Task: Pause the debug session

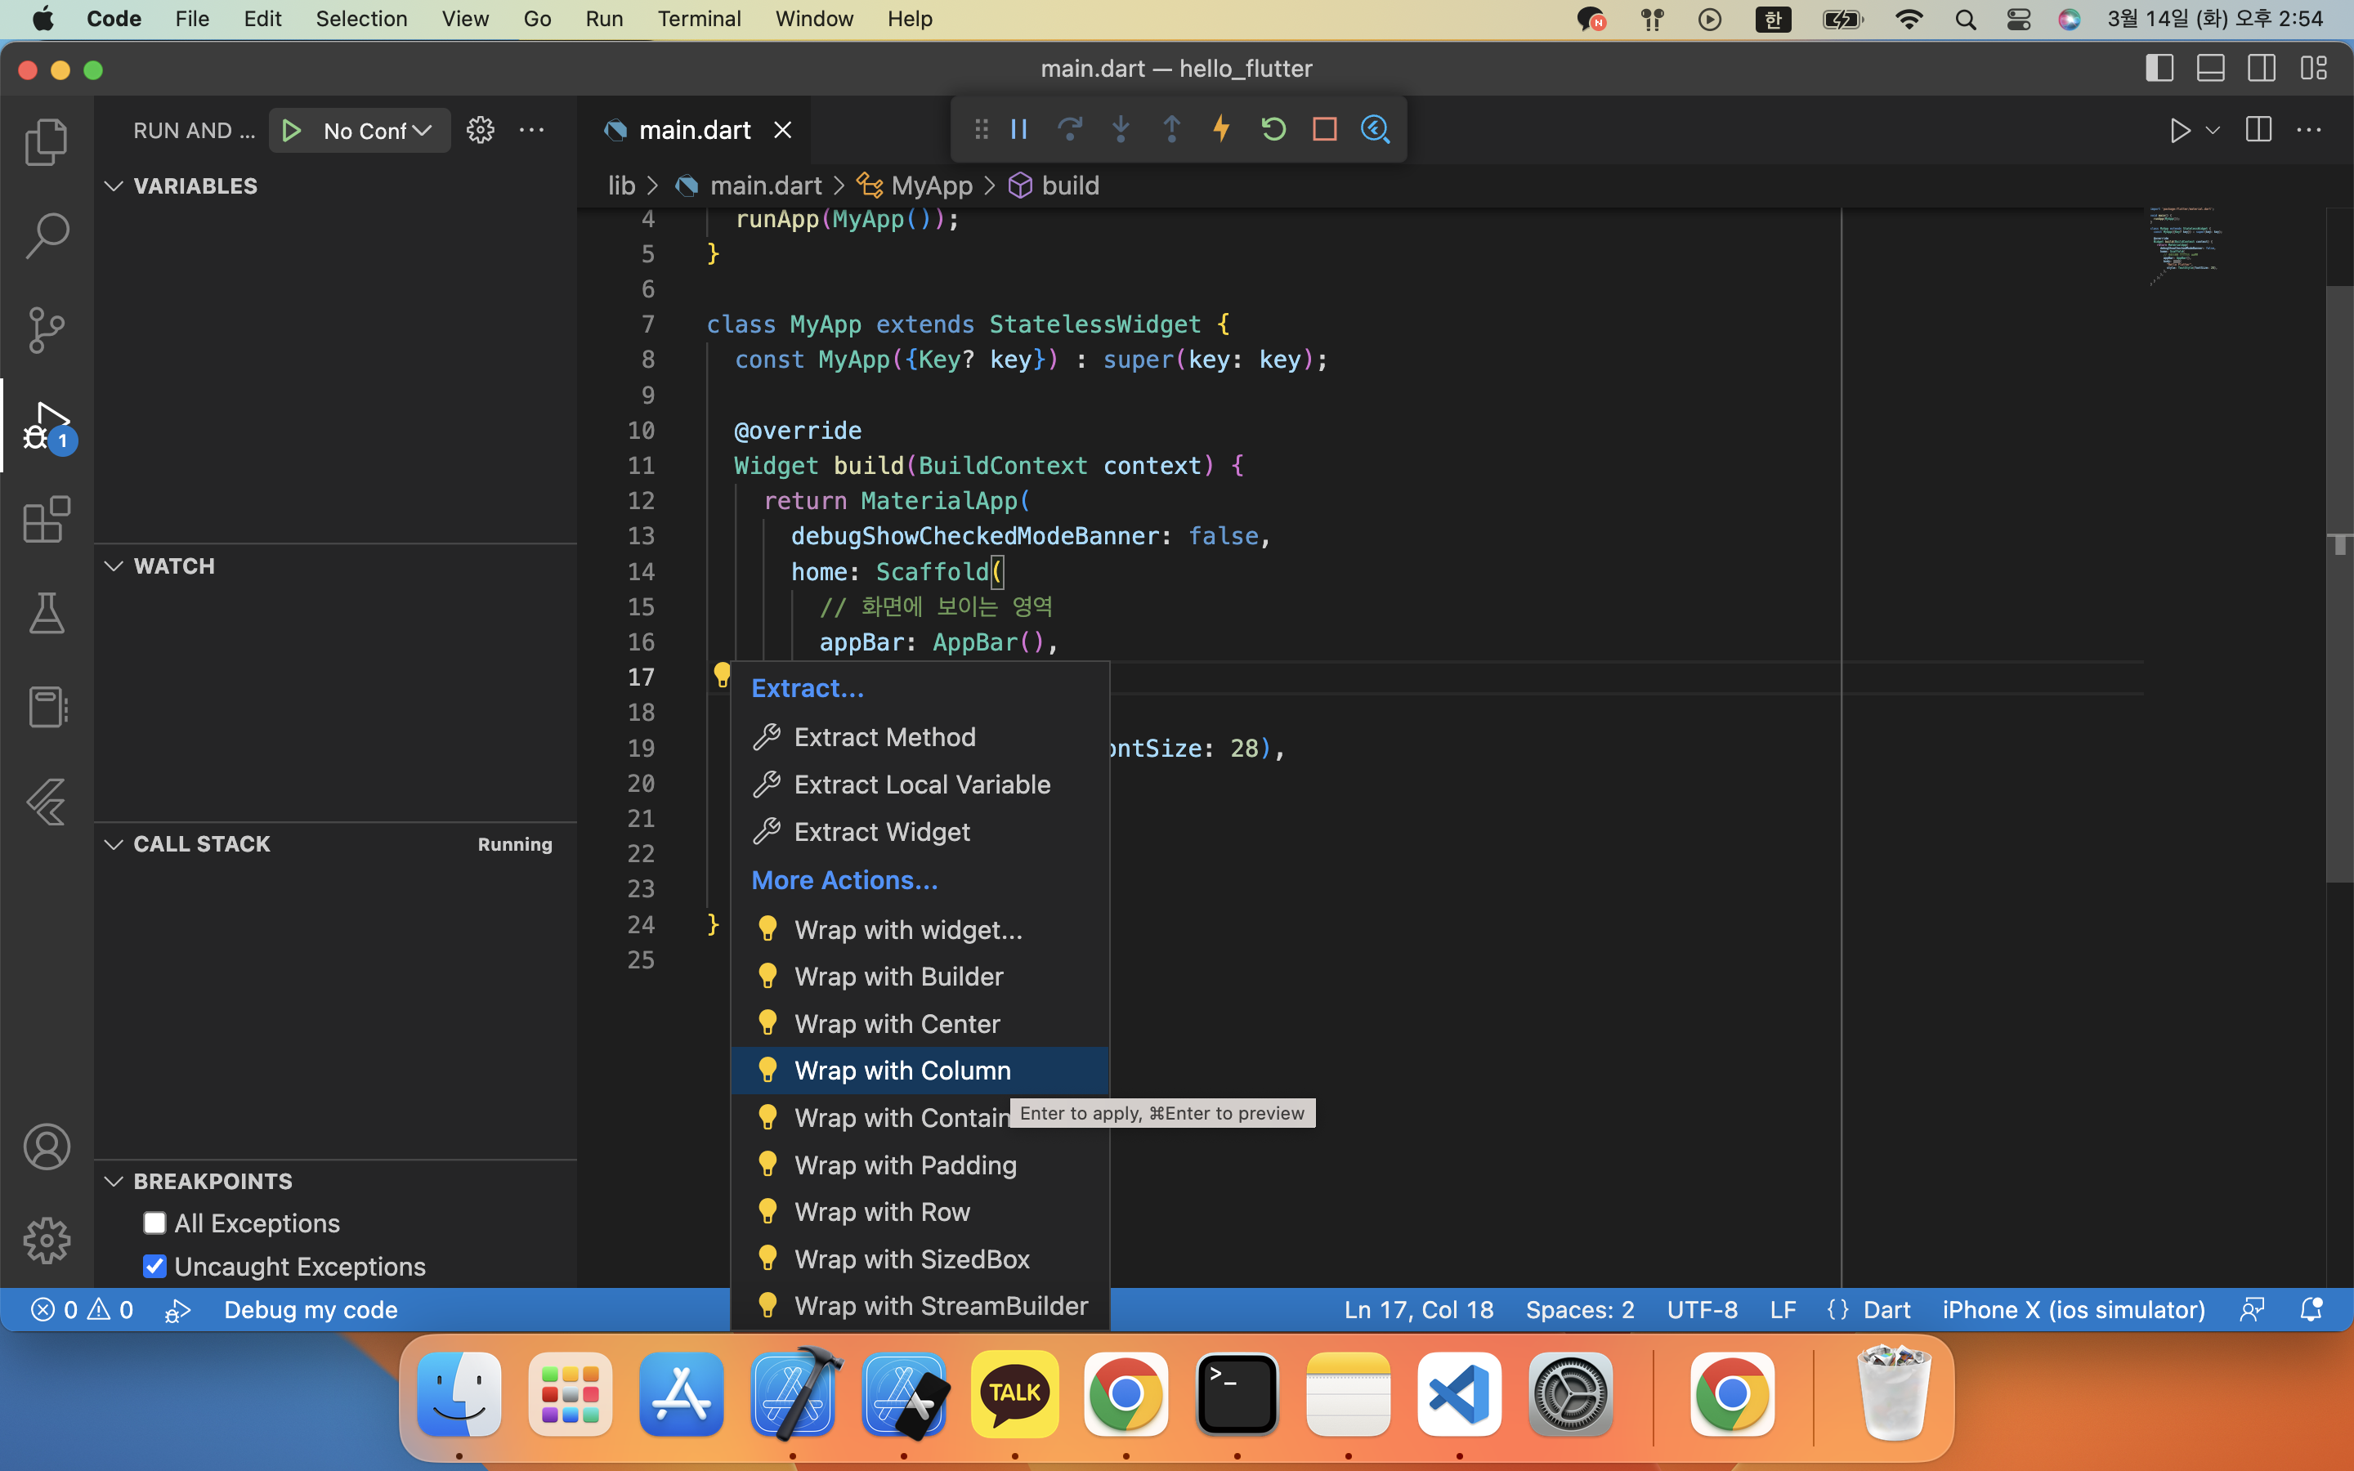Action: click(x=1018, y=129)
